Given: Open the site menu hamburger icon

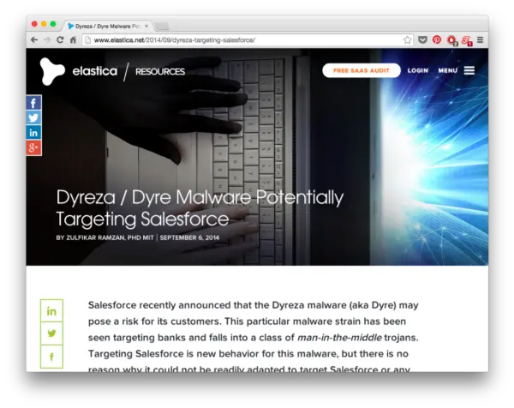Looking at the screenshot, I should pos(469,70).
